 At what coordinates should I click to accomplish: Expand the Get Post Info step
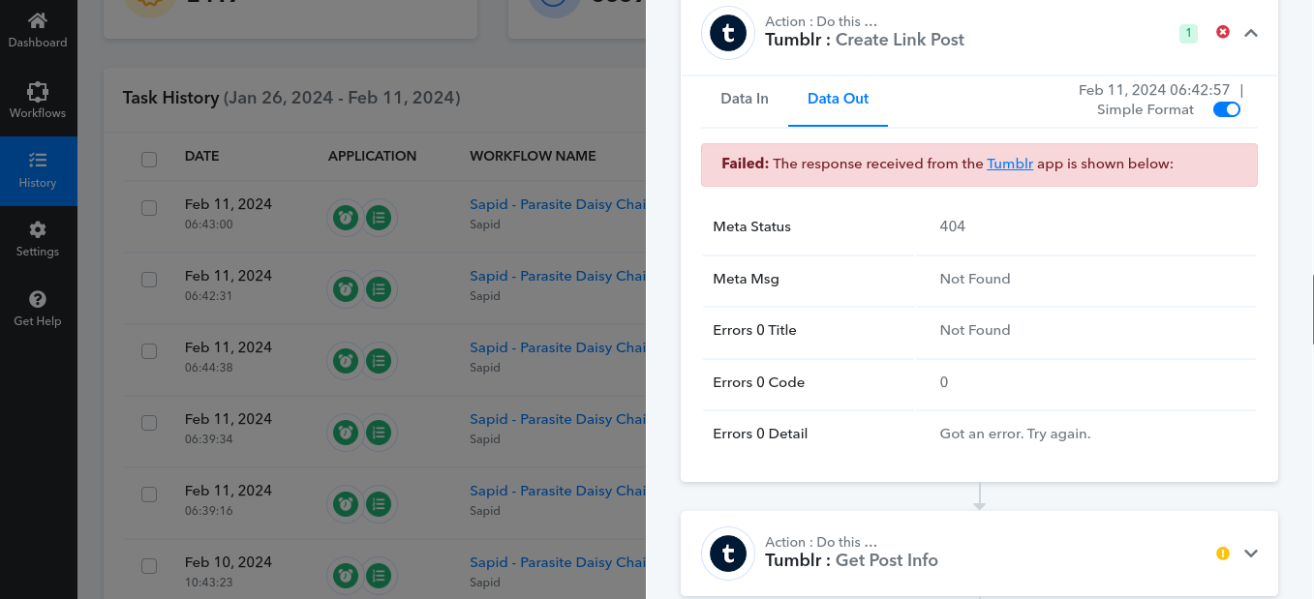click(x=1251, y=554)
